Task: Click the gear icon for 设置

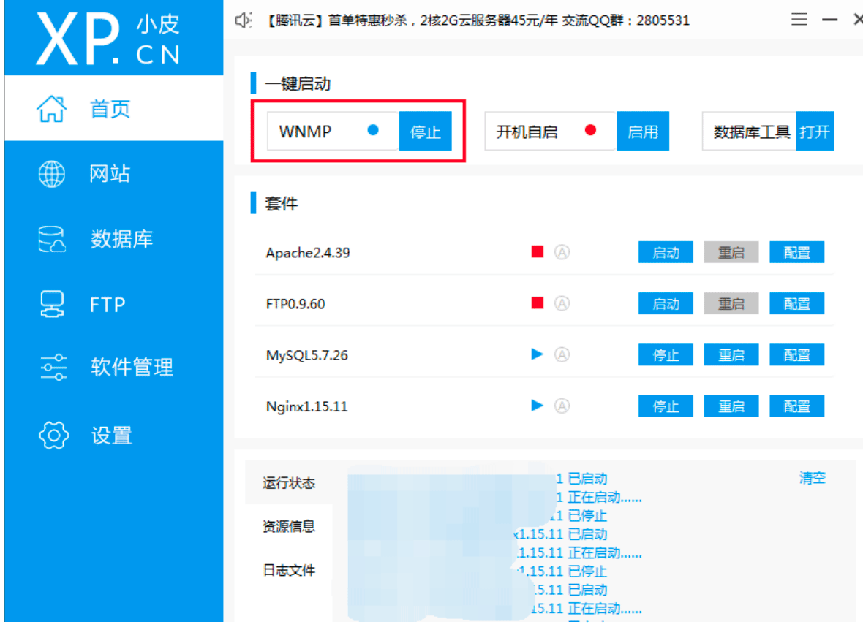Action: 53,436
